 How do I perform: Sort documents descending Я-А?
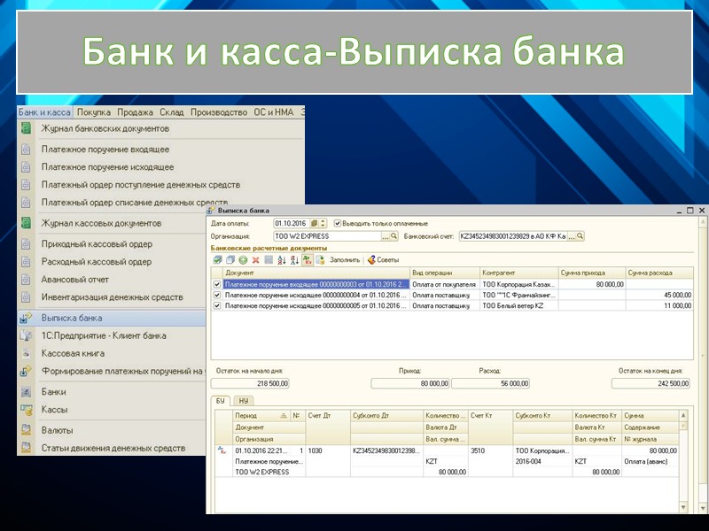294,260
